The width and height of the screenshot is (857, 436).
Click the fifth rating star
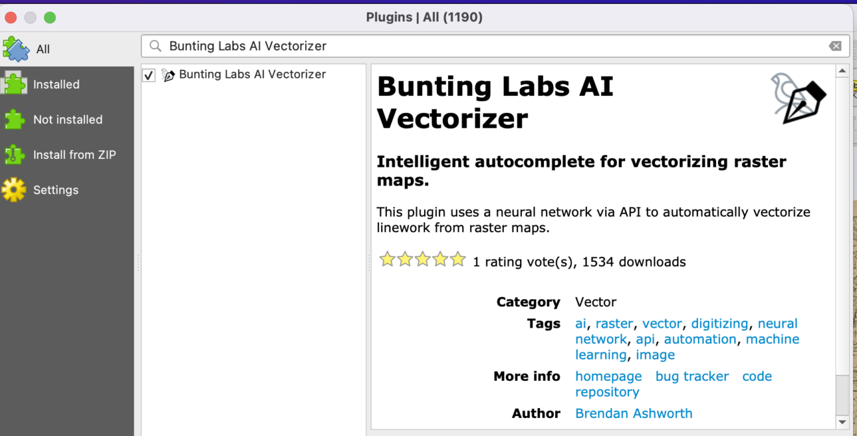click(458, 260)
